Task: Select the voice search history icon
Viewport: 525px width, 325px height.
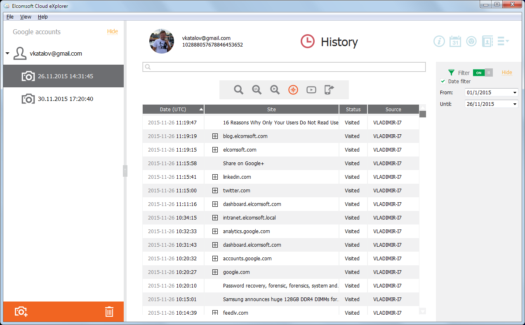Action: [257, 89]
